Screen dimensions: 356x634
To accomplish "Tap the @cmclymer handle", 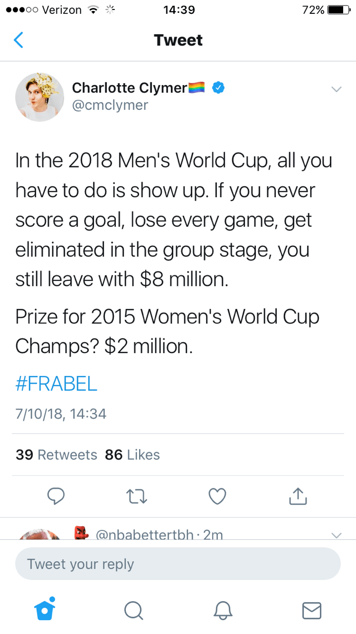I will [x=110, y=105].
